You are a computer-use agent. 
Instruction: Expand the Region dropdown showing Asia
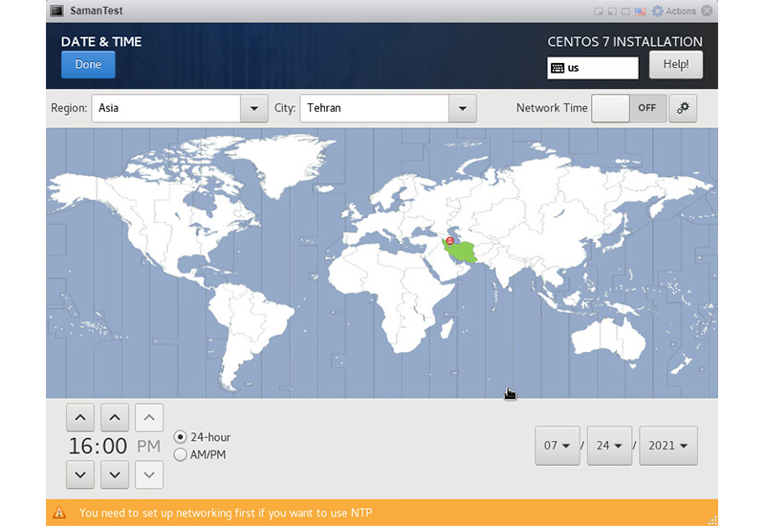click(x=253, y=108)
